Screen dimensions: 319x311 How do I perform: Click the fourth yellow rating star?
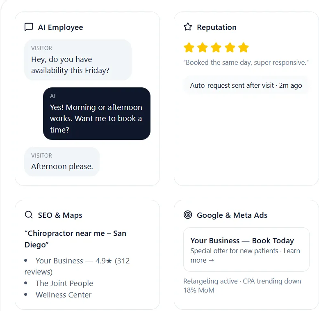tap(230, 48)
